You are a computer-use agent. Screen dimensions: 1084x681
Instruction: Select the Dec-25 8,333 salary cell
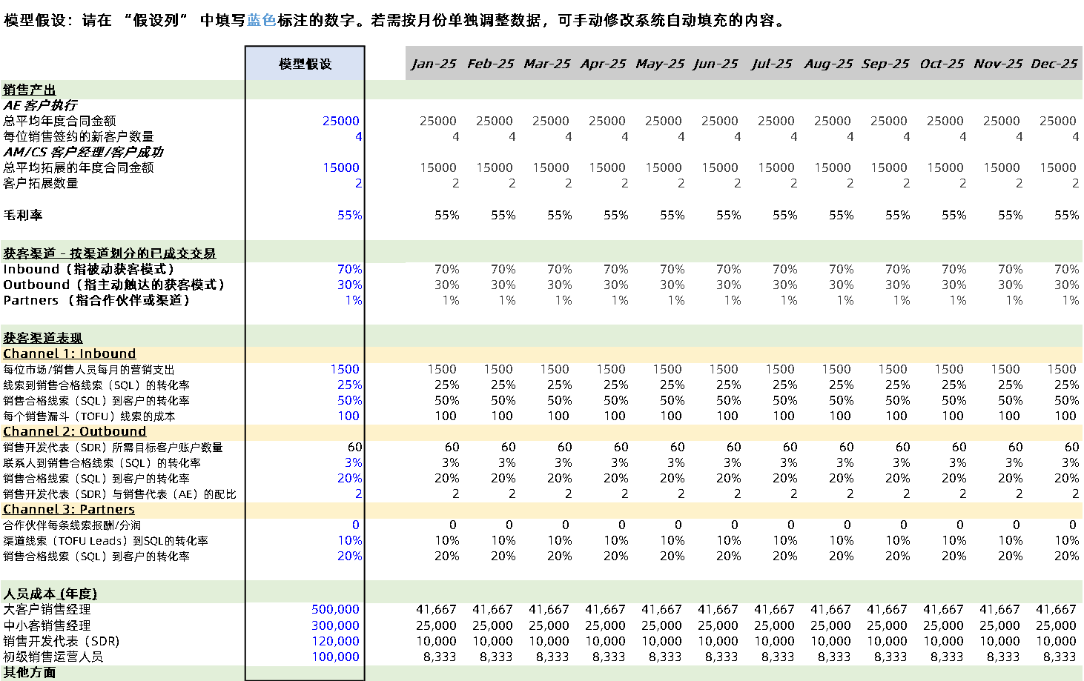click(x=1060, y=657)
